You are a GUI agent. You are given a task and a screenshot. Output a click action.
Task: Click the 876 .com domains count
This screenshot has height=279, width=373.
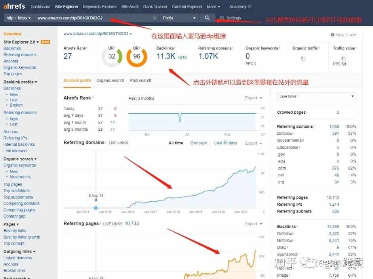(x=335, y=168)
